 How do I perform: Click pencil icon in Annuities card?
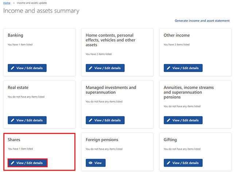click(x=168, y=120)
